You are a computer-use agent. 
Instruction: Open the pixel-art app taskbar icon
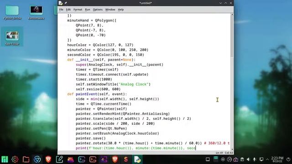[x=70, y=159]
